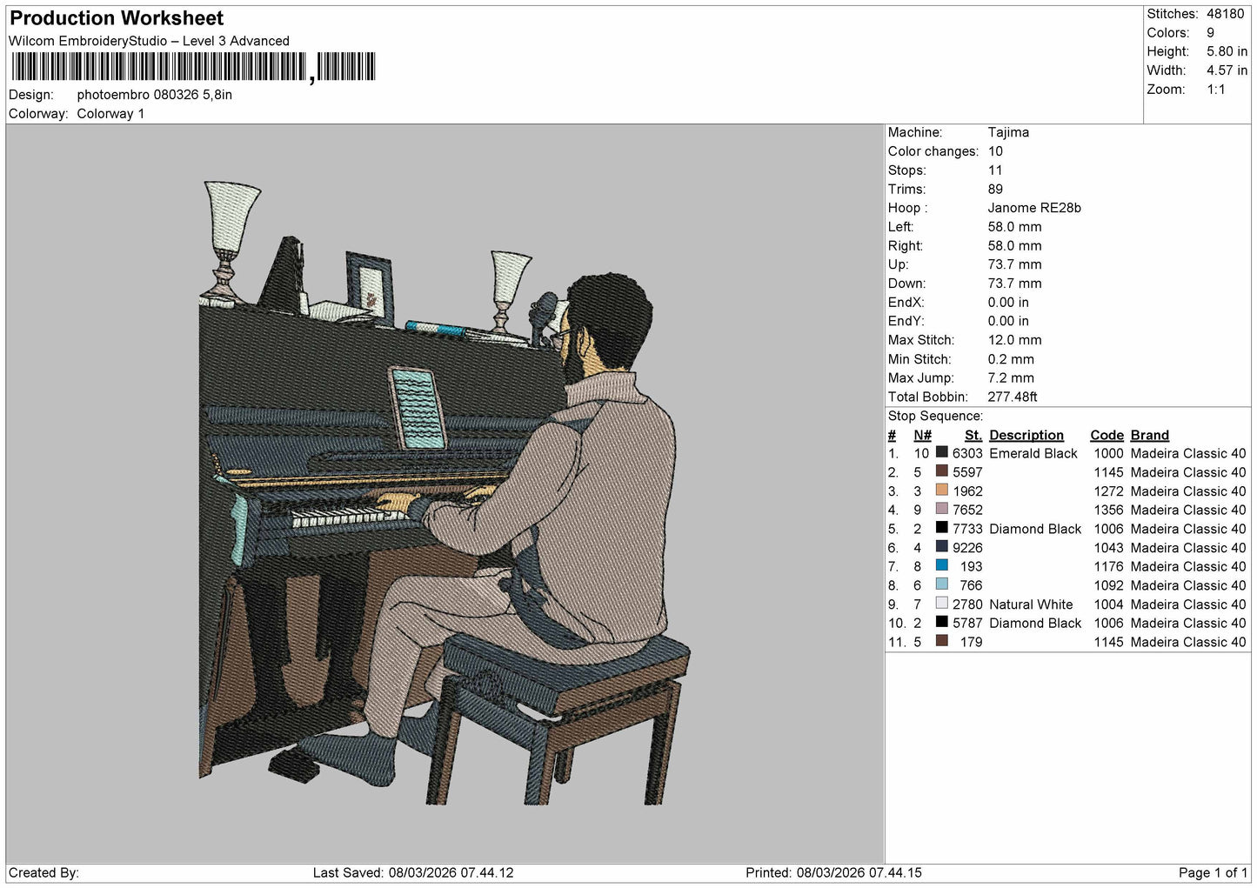Click the Code column header
1257x888 pixels.
[1107, 435]
